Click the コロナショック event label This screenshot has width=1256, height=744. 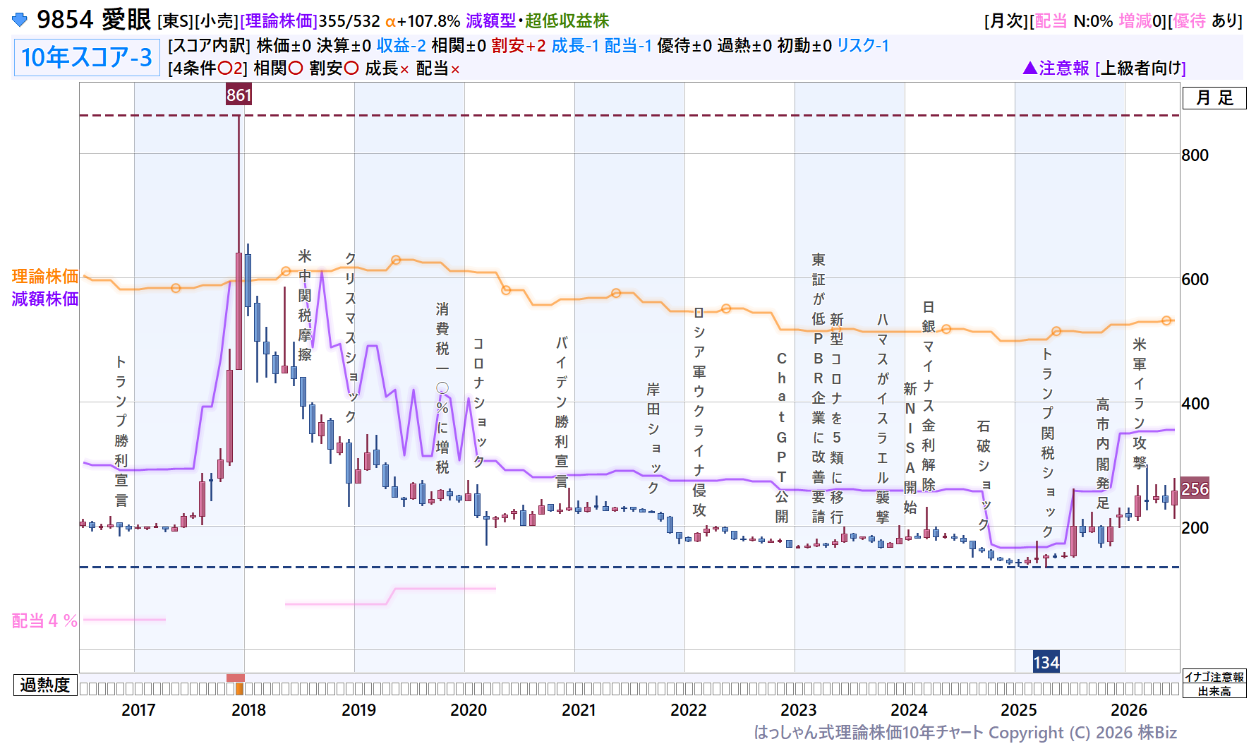pos(478,402)
